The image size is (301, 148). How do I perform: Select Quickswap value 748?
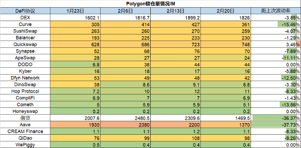(226, 44)
